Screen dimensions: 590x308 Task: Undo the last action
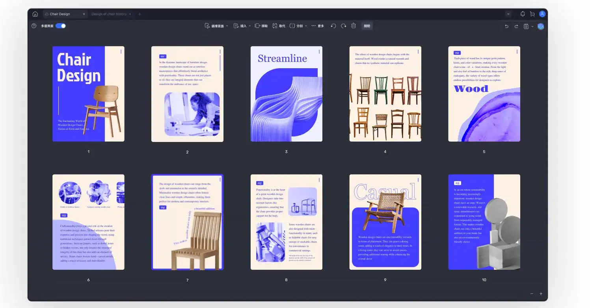507,26
